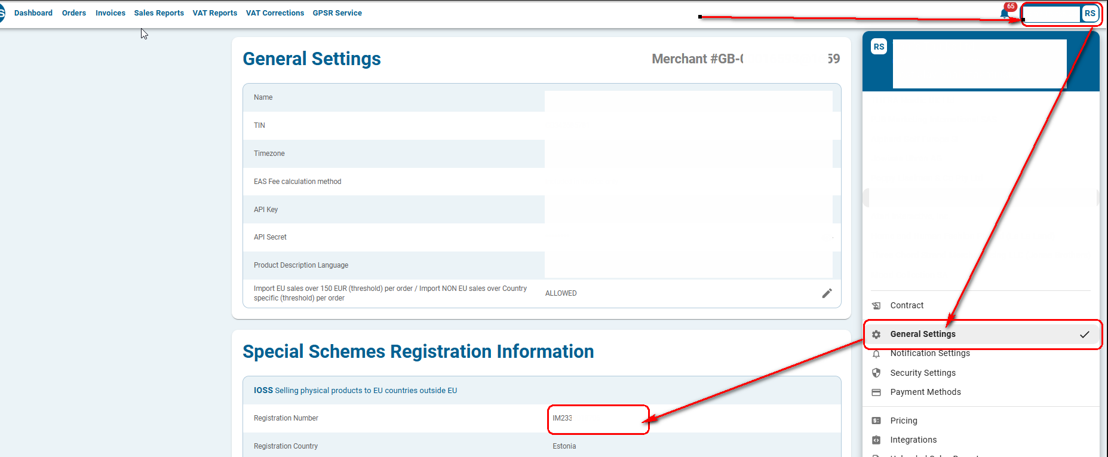Viewport: 1108px width, 457px height.
Task: Open the Dashboard page
Action: point(33,13)
